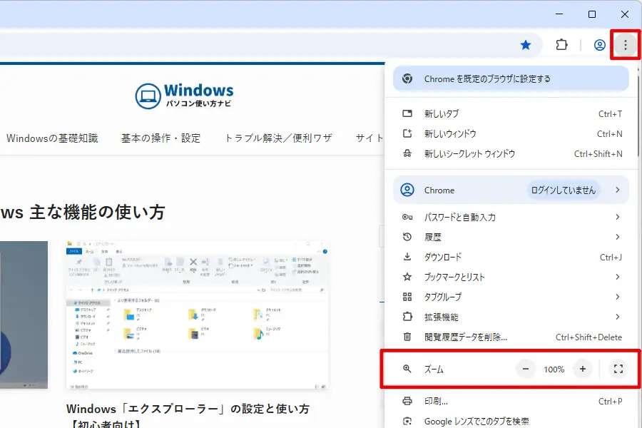Open the トラブル解決／便利ワザ navigation item
Screen dimensions: 642x428
click(278, 138)
